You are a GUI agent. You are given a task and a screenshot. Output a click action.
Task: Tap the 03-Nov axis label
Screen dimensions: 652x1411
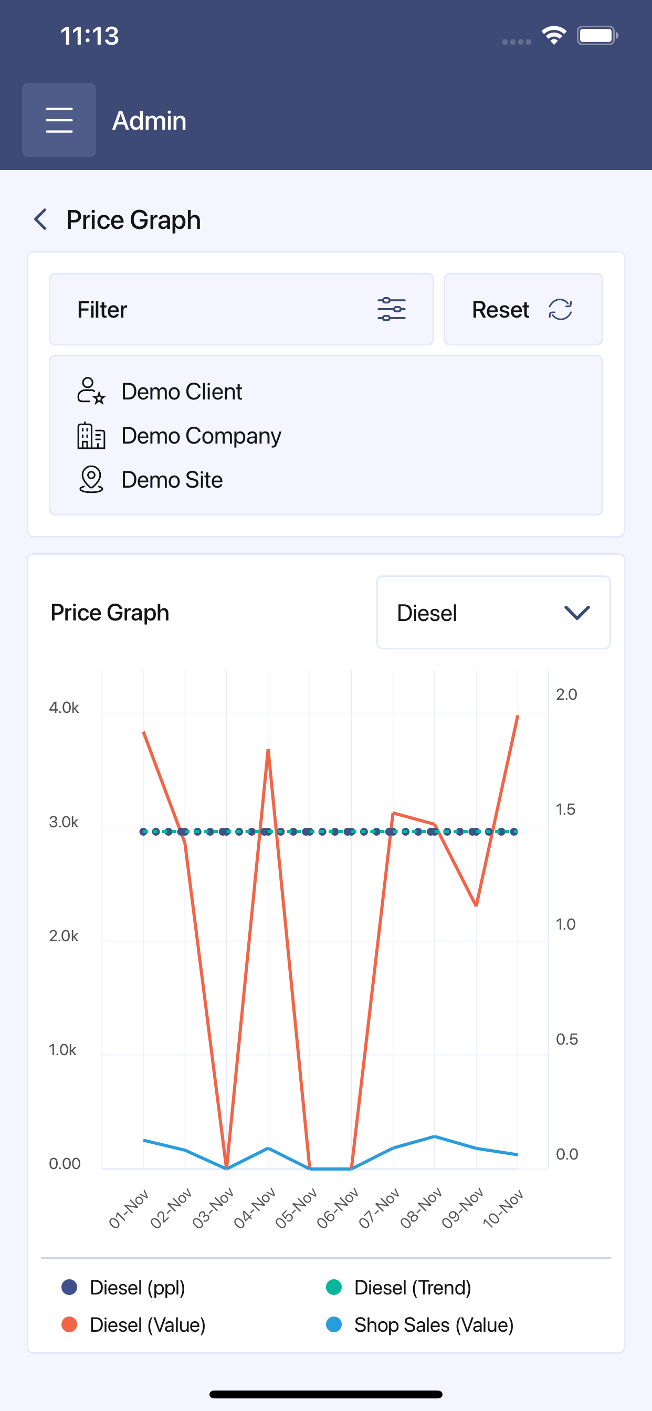(213, 1208)
